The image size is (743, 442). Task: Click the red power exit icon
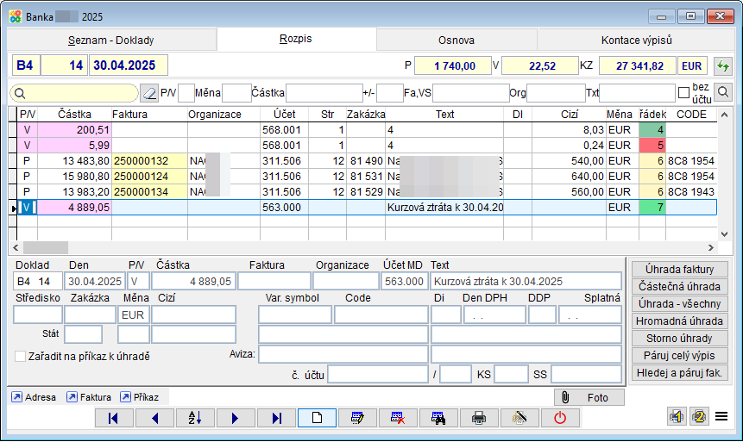pos(560,418)
